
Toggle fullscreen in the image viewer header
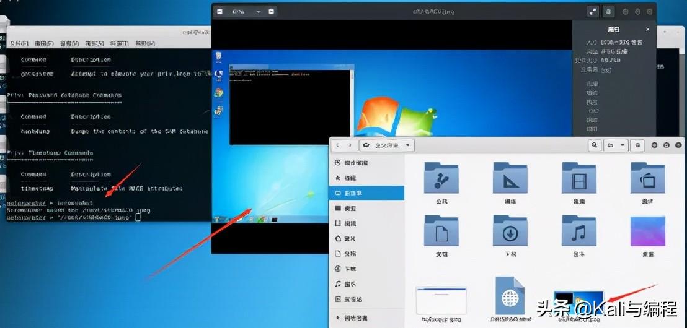pos(593,12)
